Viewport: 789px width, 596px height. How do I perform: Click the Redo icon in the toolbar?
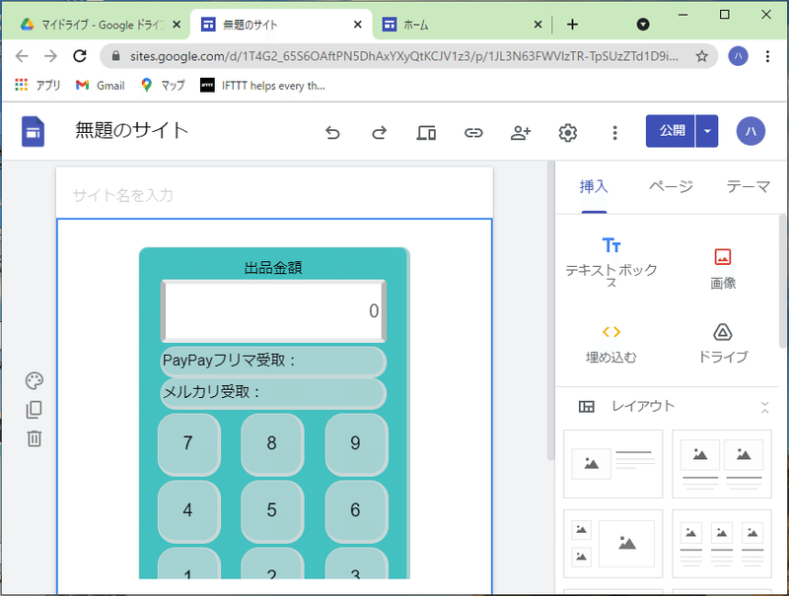coord(379,131)
